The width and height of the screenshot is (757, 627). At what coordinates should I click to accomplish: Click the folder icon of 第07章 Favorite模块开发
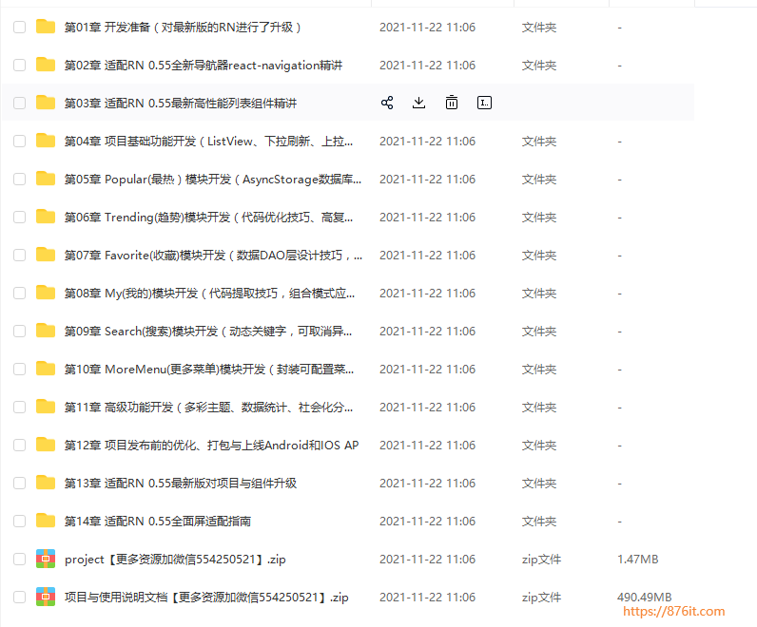click(46, 255)
